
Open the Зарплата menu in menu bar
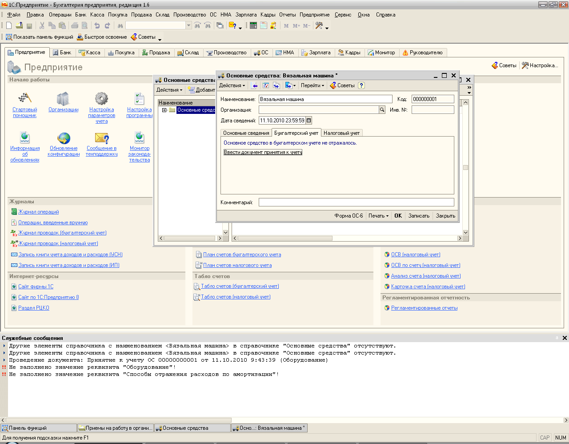coord(246,15)
